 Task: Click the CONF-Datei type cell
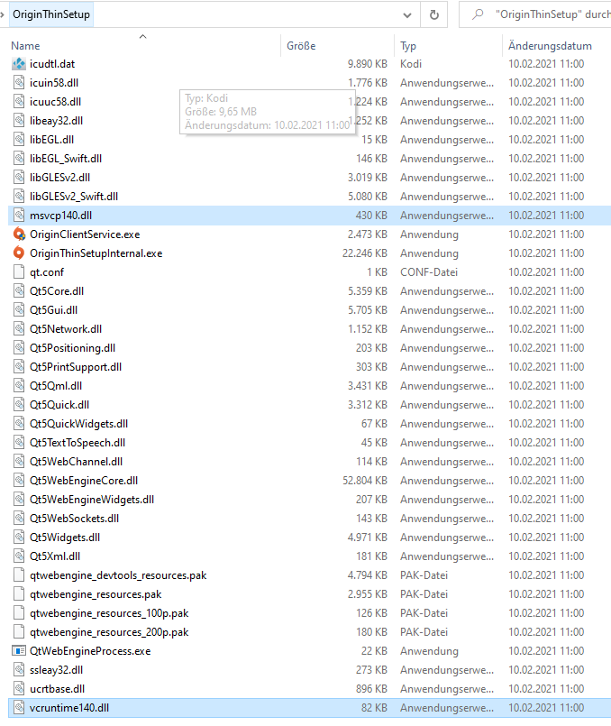pos(429,272)
